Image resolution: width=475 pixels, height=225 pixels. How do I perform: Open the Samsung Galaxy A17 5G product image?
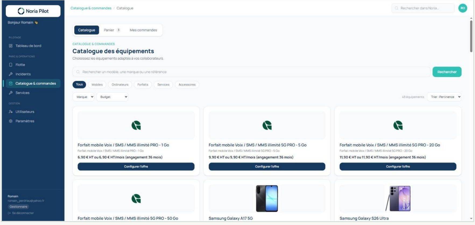267,199
